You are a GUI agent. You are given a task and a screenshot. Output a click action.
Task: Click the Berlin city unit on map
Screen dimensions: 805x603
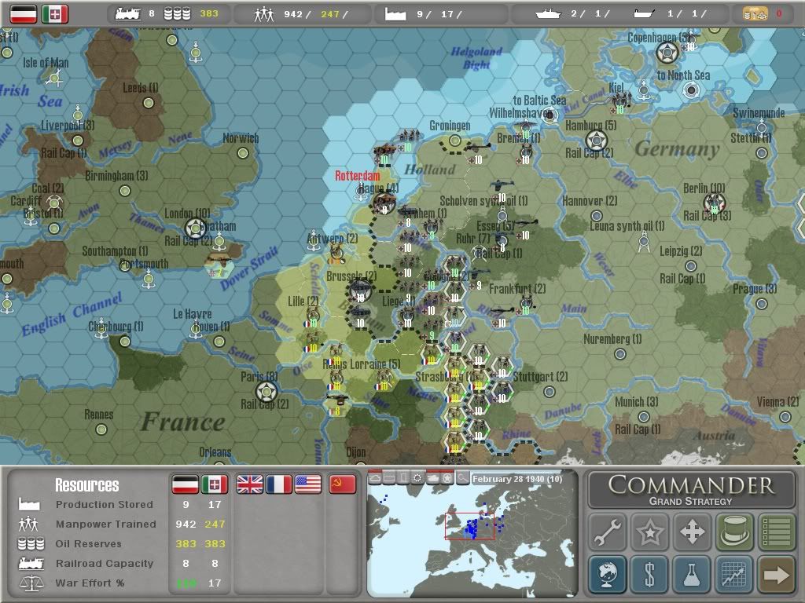click(714, 203)
